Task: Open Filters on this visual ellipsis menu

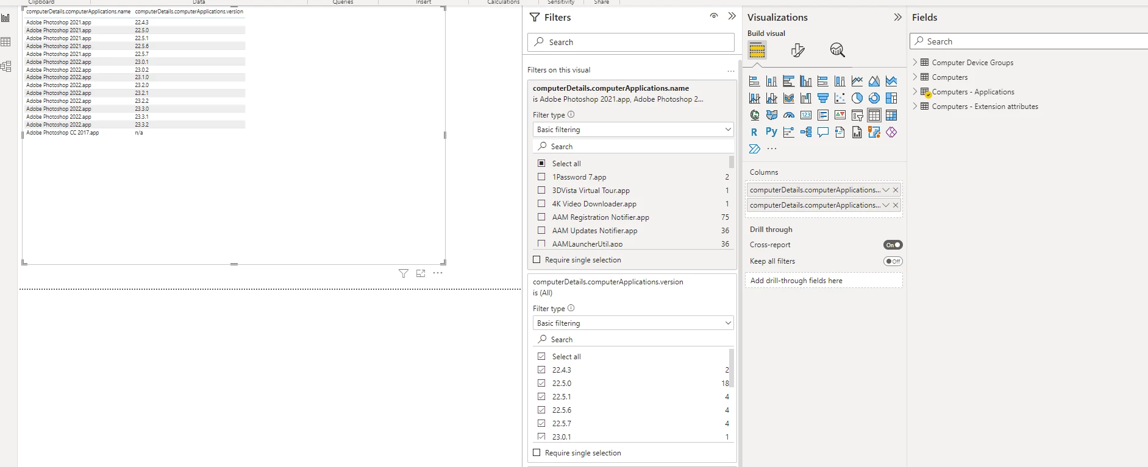Action: click(731, 71)
